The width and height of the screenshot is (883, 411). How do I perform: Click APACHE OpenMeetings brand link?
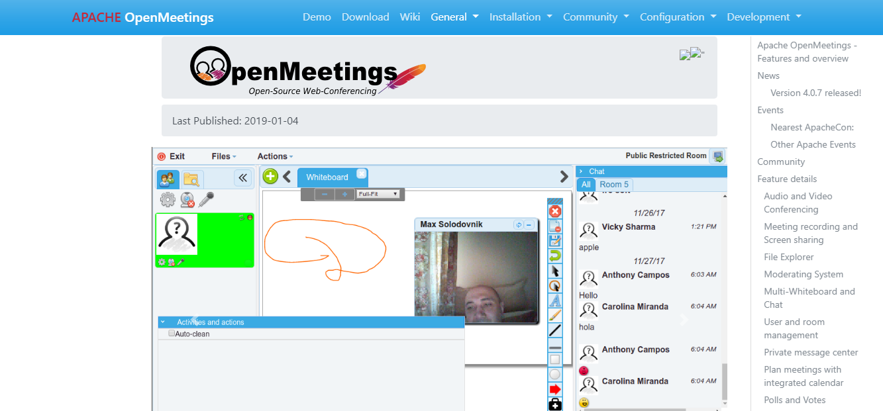(143, 17)
